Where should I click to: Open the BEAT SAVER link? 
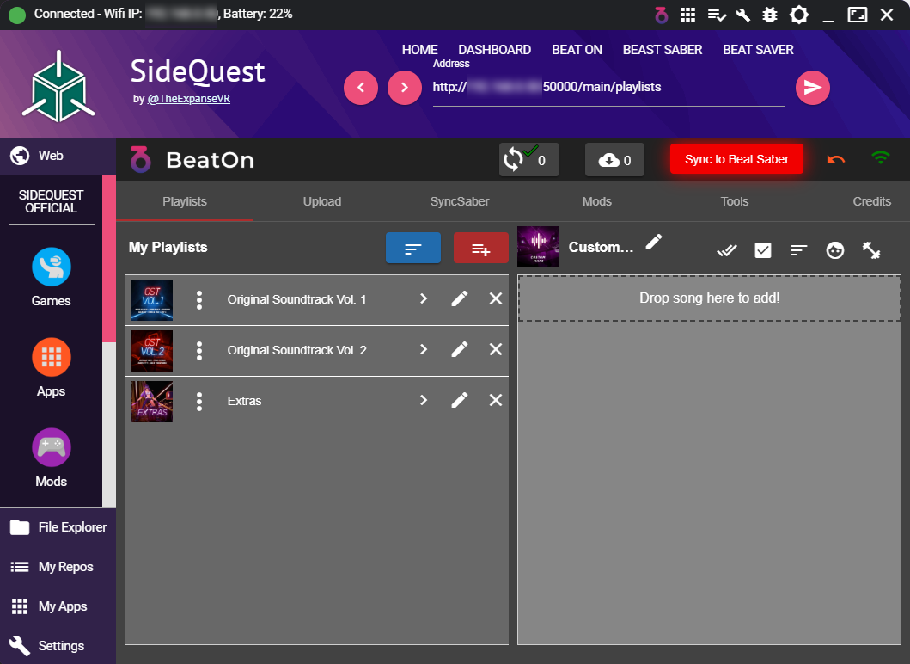pyautogui.click(x=758, y=50)
